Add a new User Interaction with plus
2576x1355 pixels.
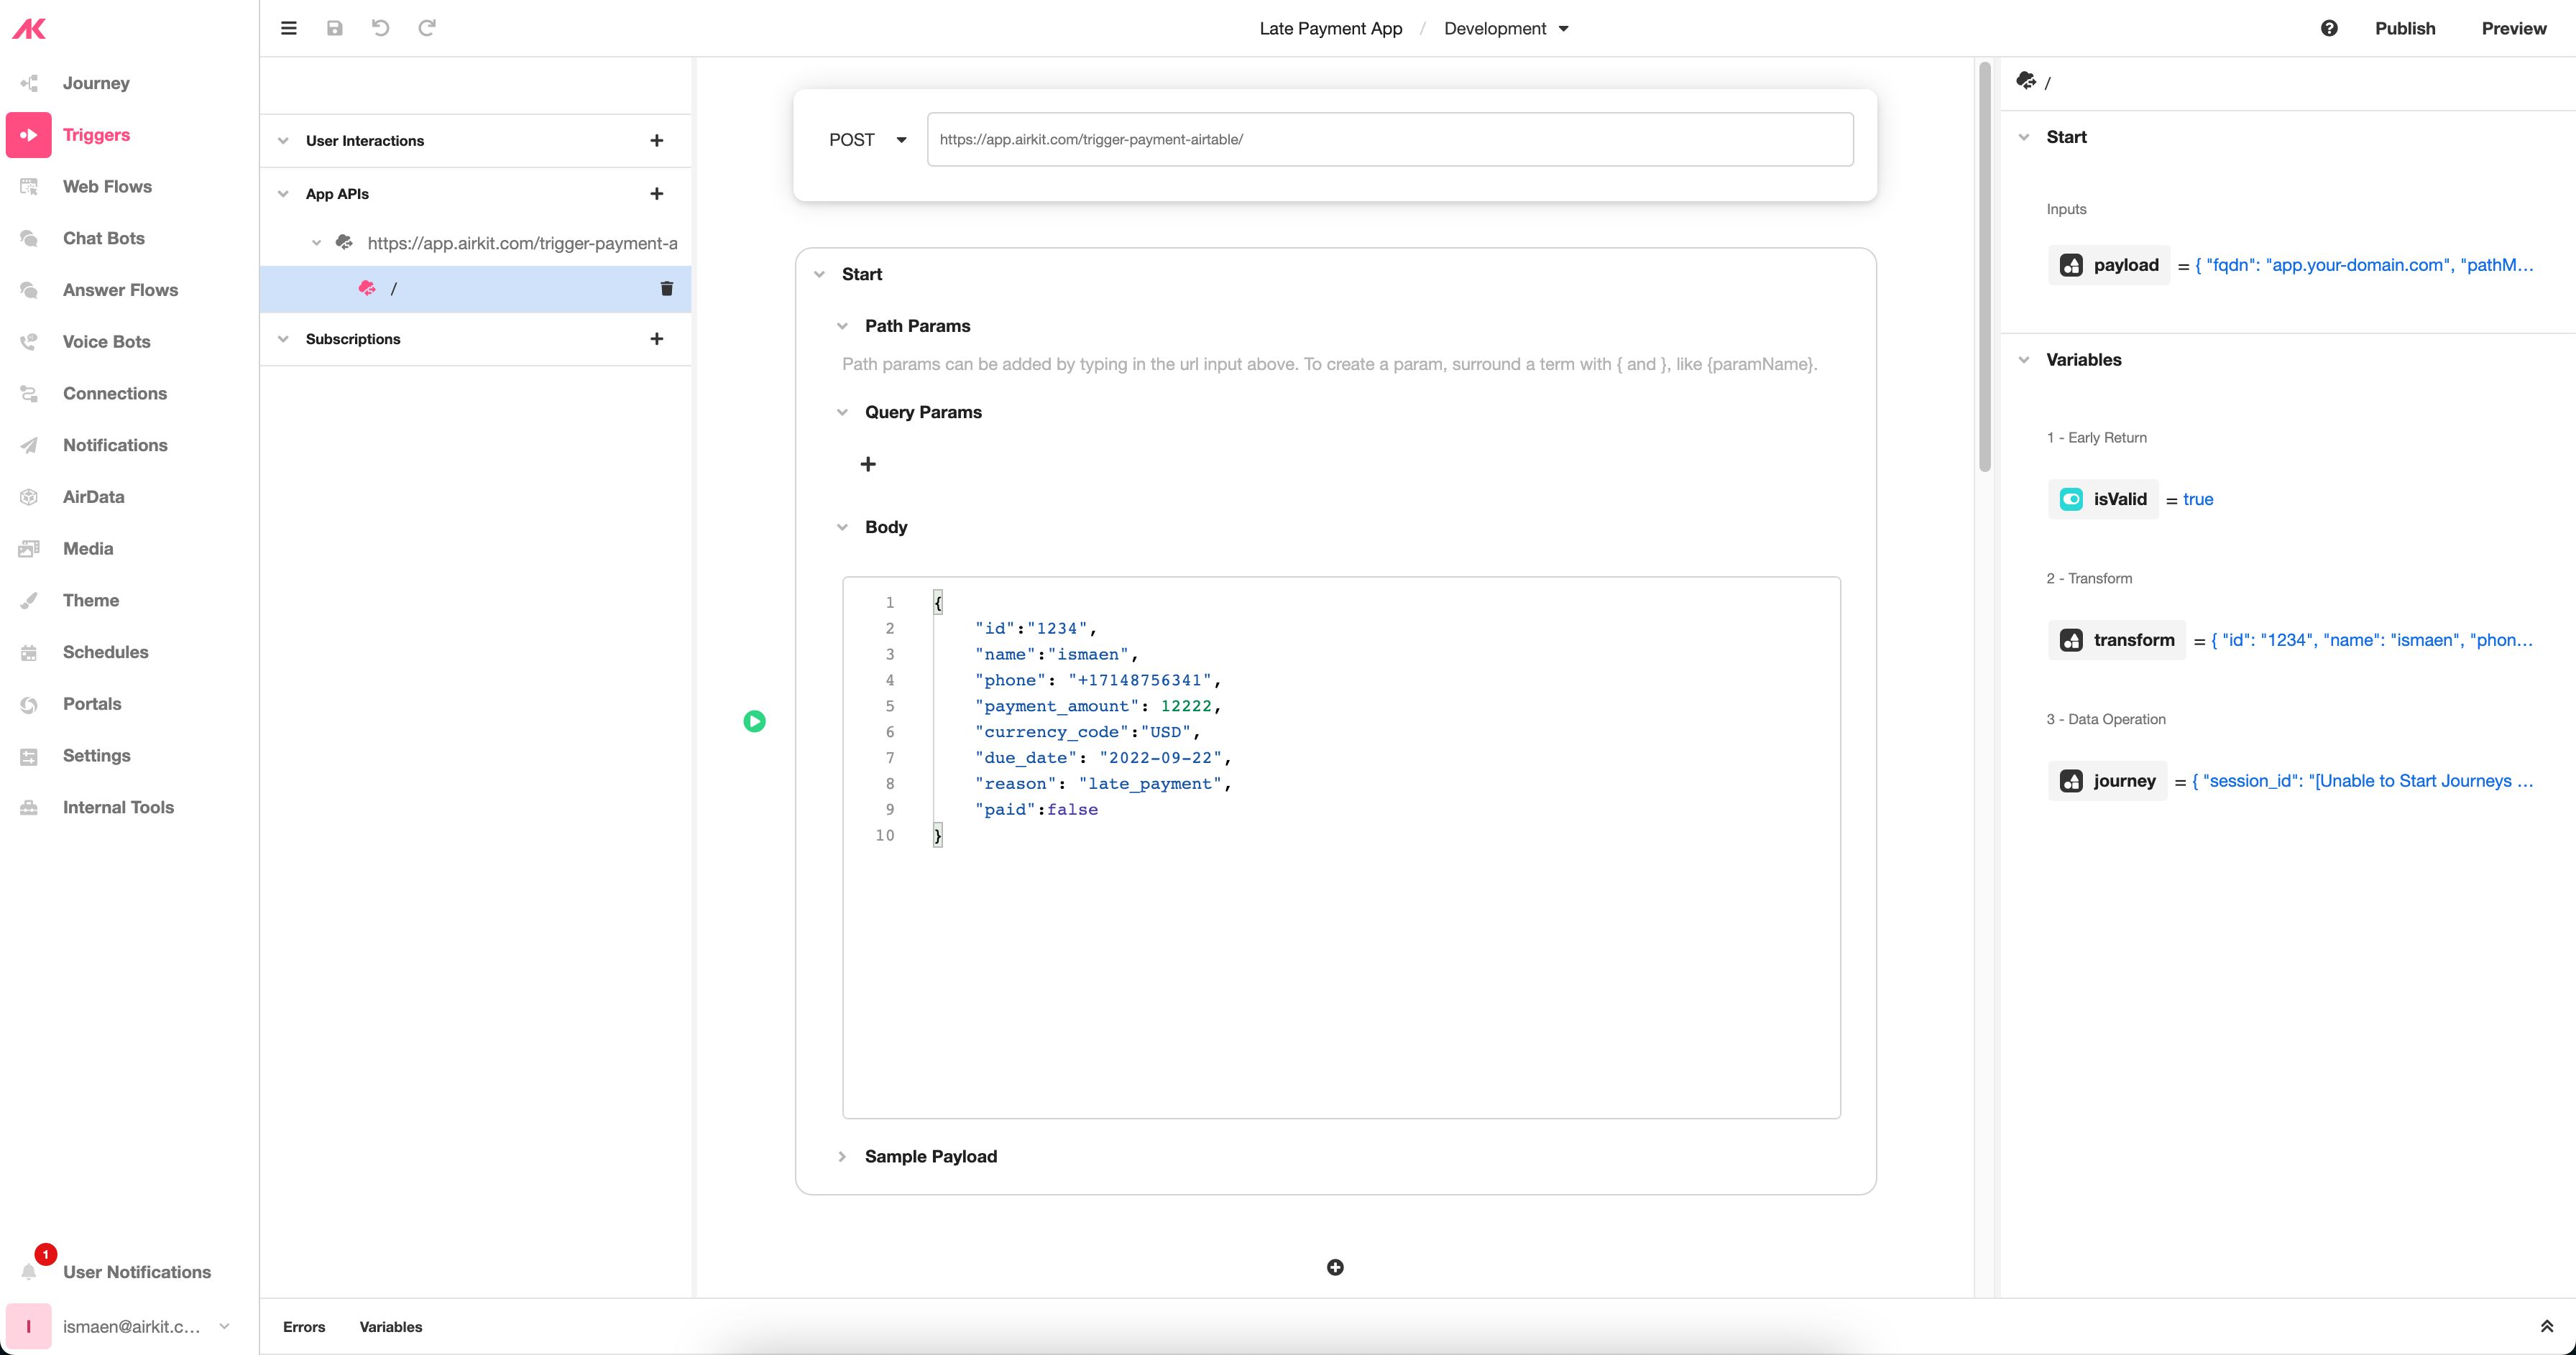657,141
